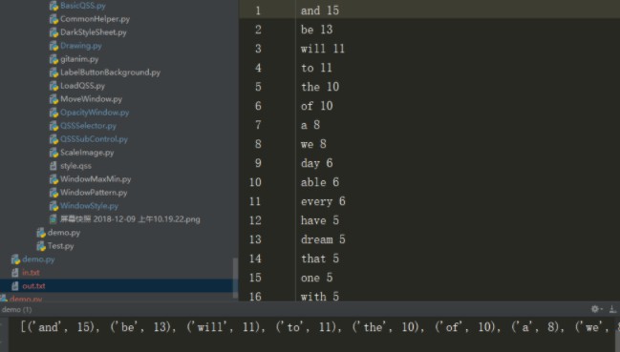620x352 pixels.
Task: Open the indented demo.py above Test.py
Action: point(64,233)
